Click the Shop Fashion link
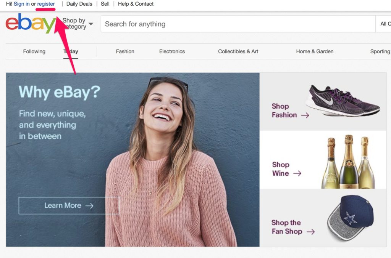 [290, 111]
